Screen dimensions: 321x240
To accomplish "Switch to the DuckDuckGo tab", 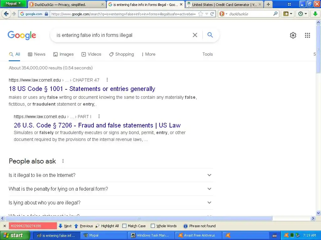I will 67,4.
